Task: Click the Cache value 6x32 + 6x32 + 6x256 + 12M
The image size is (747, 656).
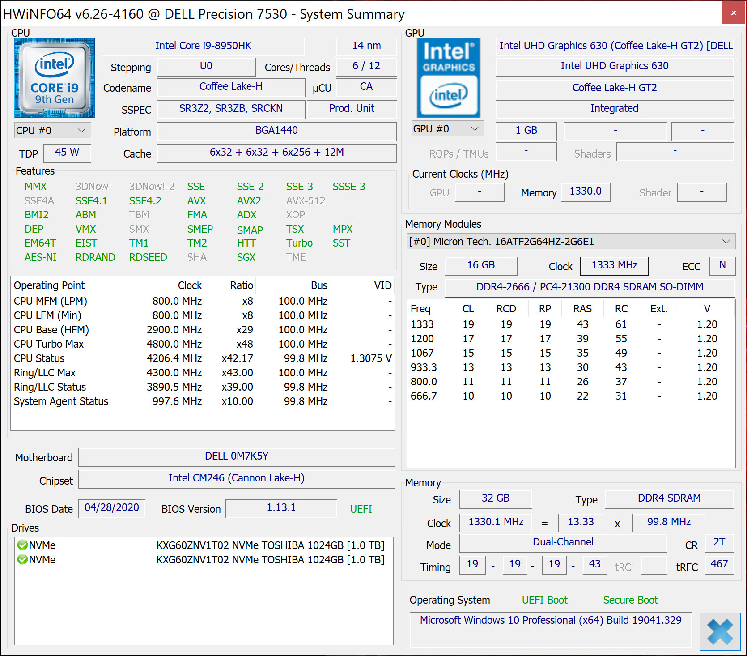Action: pos(277,153)
